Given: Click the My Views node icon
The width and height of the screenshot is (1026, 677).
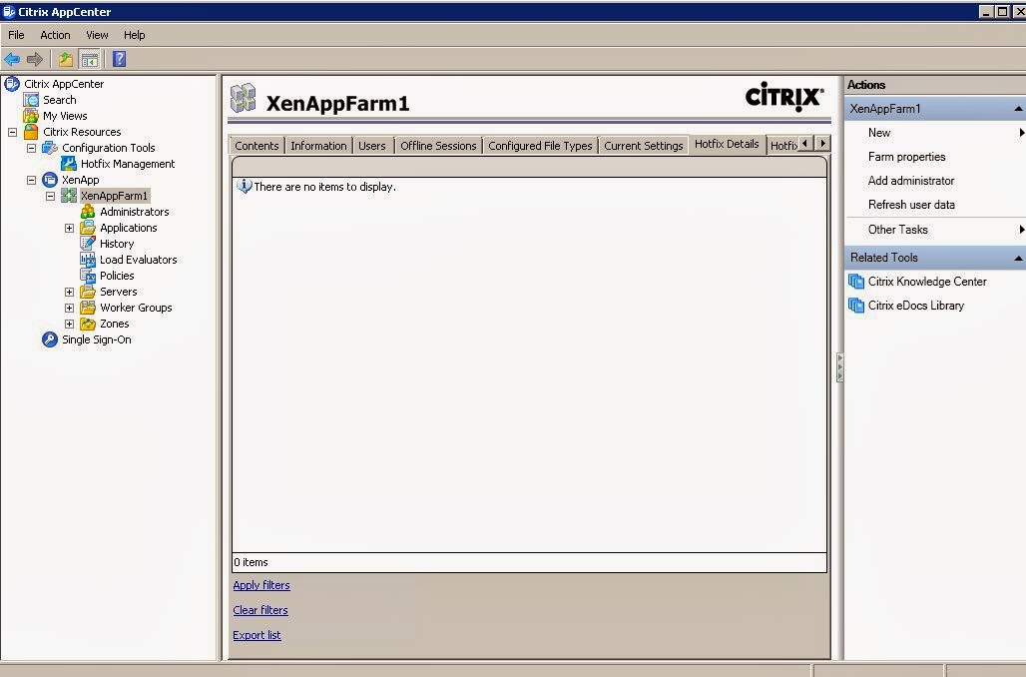Looking at the screenshot, I should click(31, 116).
